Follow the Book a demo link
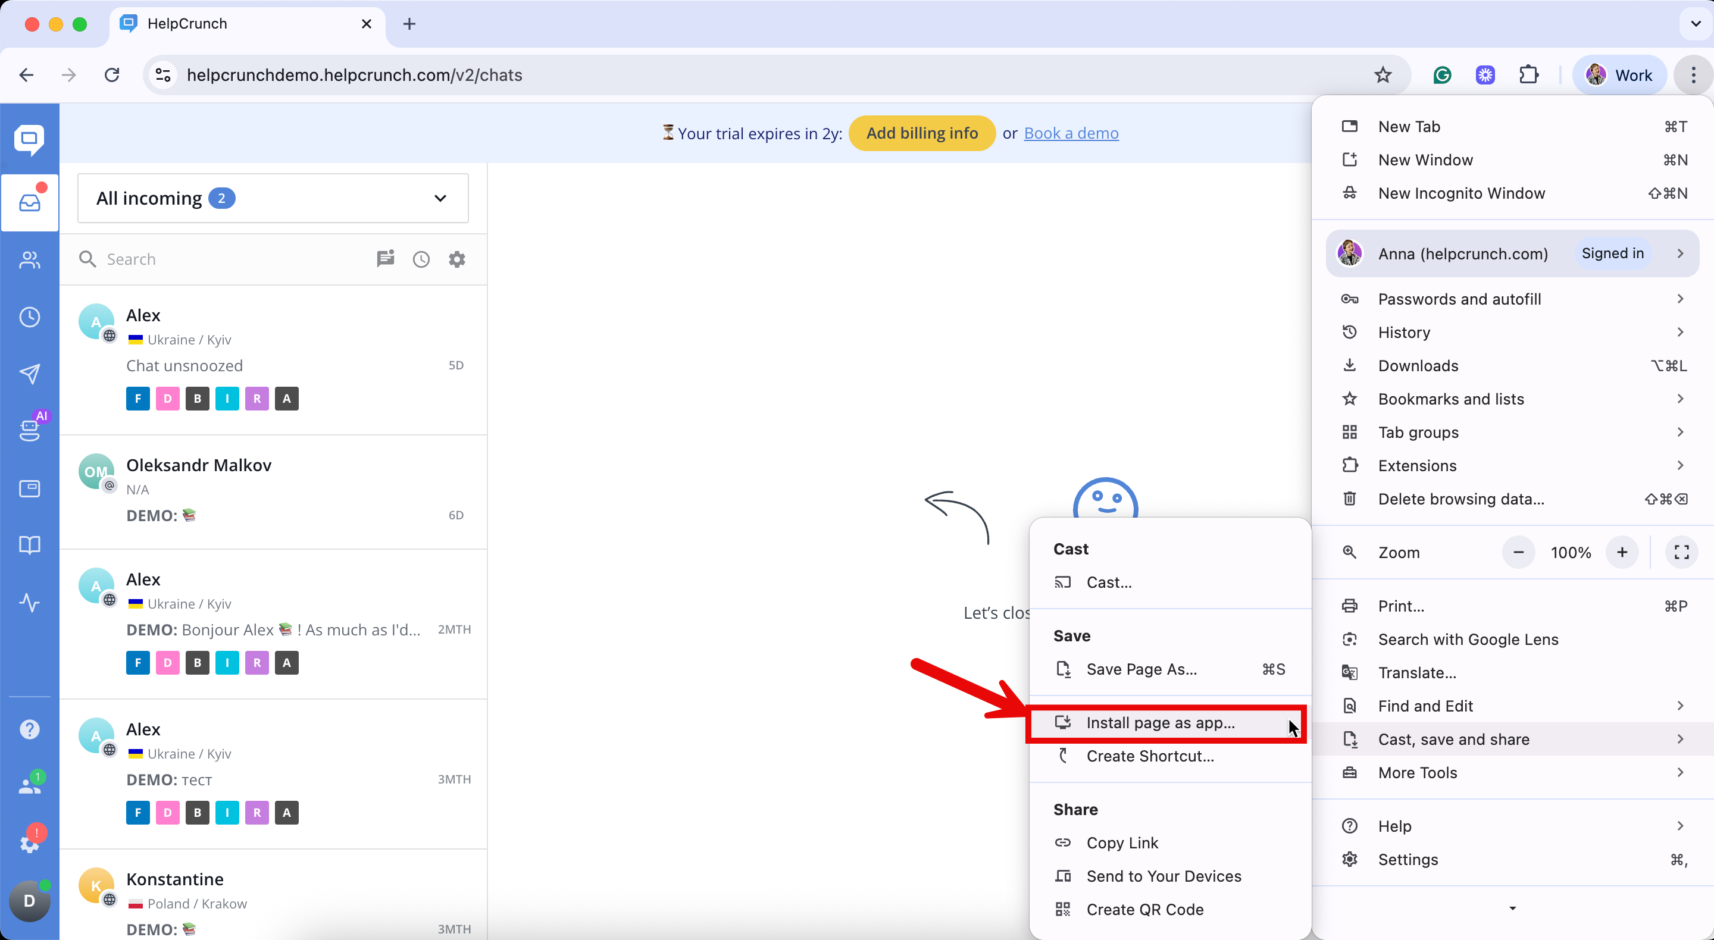Screen dimensions: 1714x940 click(1071, 133)
